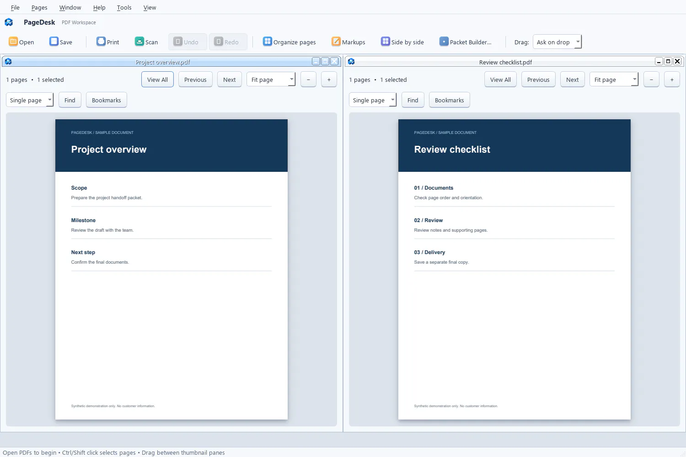Click Next in Review checklist pane
Viewport: 686px width, 457px height.
point(572,80)
